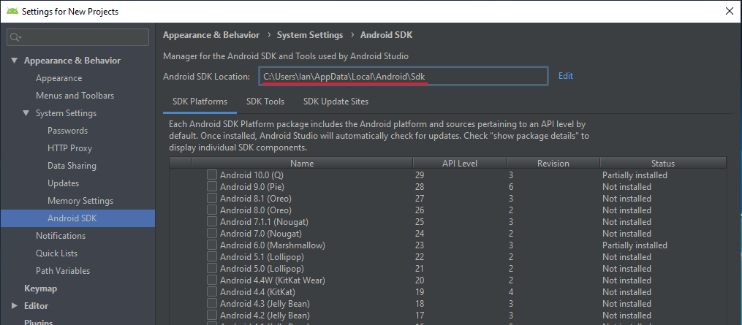The height and width of the screenshot is (325, 742).
Task: Collapse the System Settings tree arrow
Action: click(26, 113)
